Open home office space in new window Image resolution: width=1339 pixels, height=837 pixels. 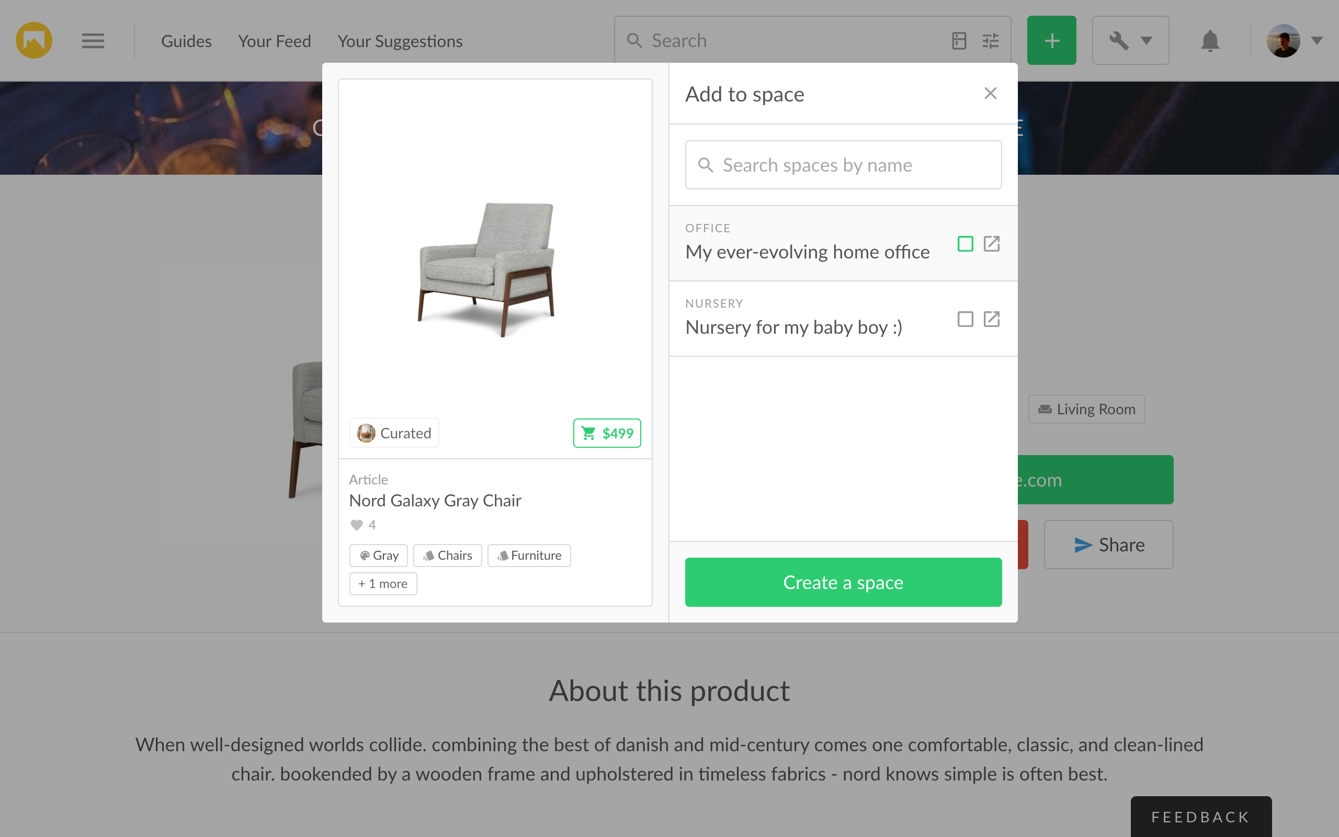[992, 244]
